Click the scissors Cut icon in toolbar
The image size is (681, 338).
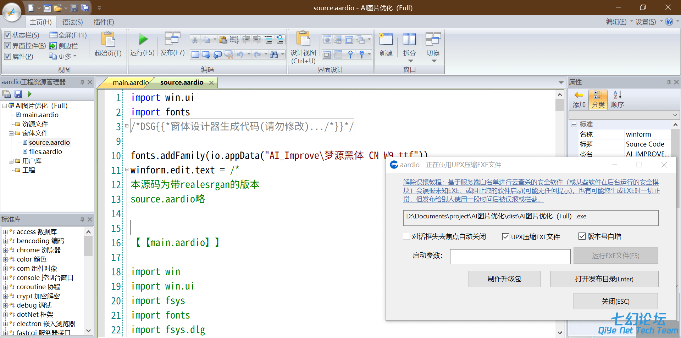(x=195, y=40)
